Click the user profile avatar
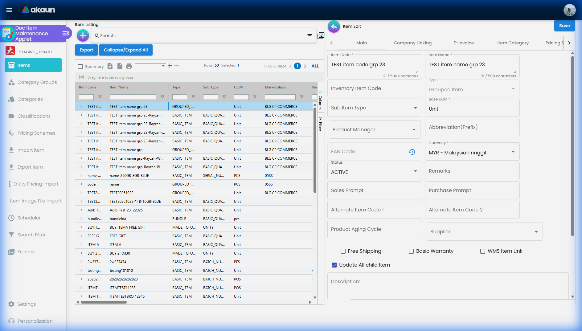Screen dimensions: 582x331 (569, 10)
